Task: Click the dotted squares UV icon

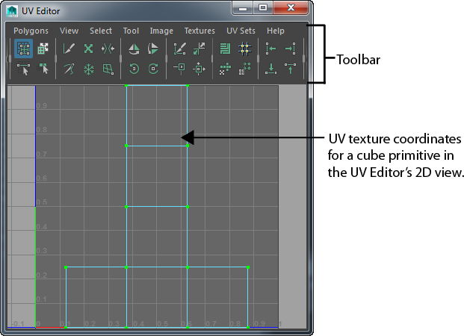Action: pyautogui.click(x=245, y=69)
